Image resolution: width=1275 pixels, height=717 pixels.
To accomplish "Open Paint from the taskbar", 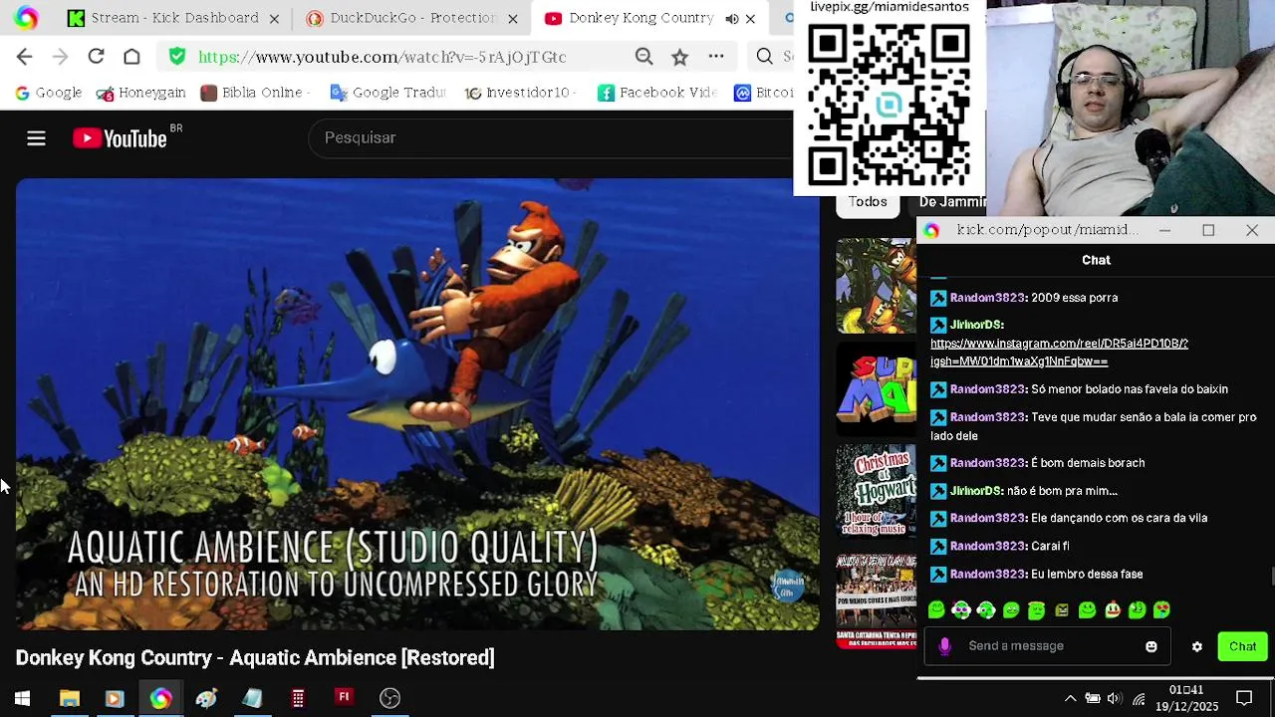I will click(206, 699).
